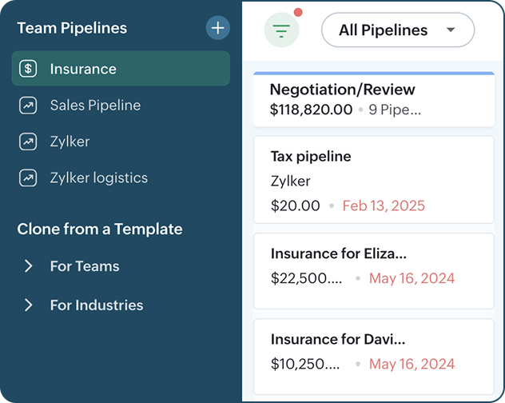Open the All Pipelines dropdown
Screen dimensions: 505x403
point(397,30)
